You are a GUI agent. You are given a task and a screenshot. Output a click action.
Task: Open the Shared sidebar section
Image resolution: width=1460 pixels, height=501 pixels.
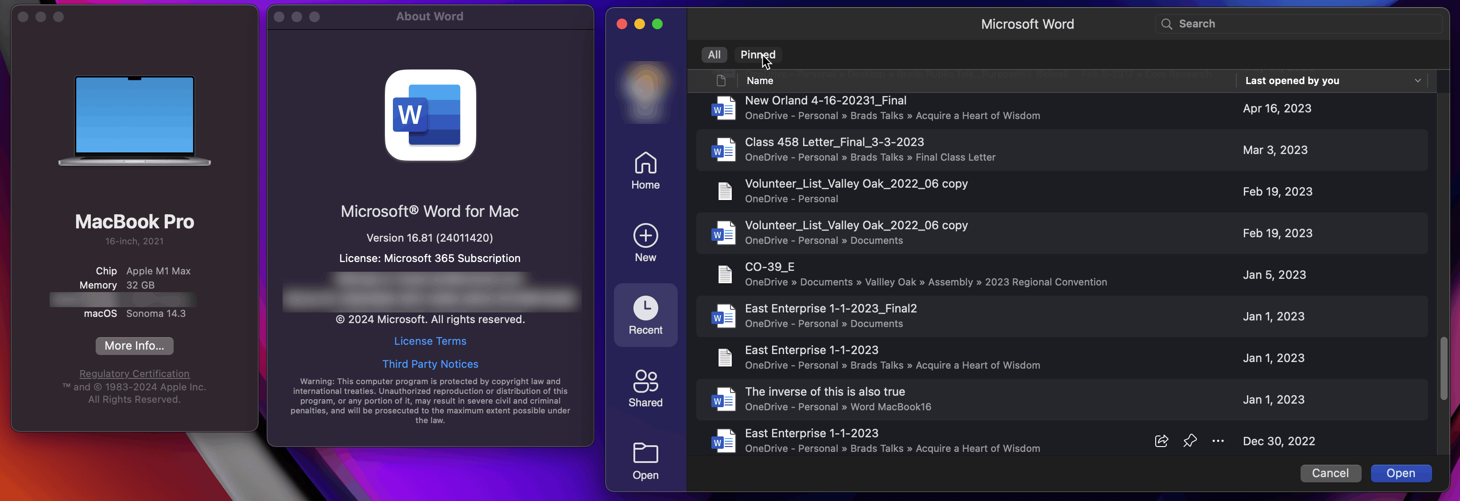pos(645,388)
